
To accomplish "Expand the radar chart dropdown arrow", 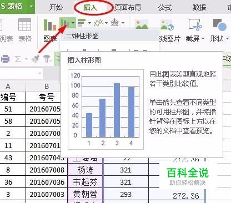I will point(123,23).
